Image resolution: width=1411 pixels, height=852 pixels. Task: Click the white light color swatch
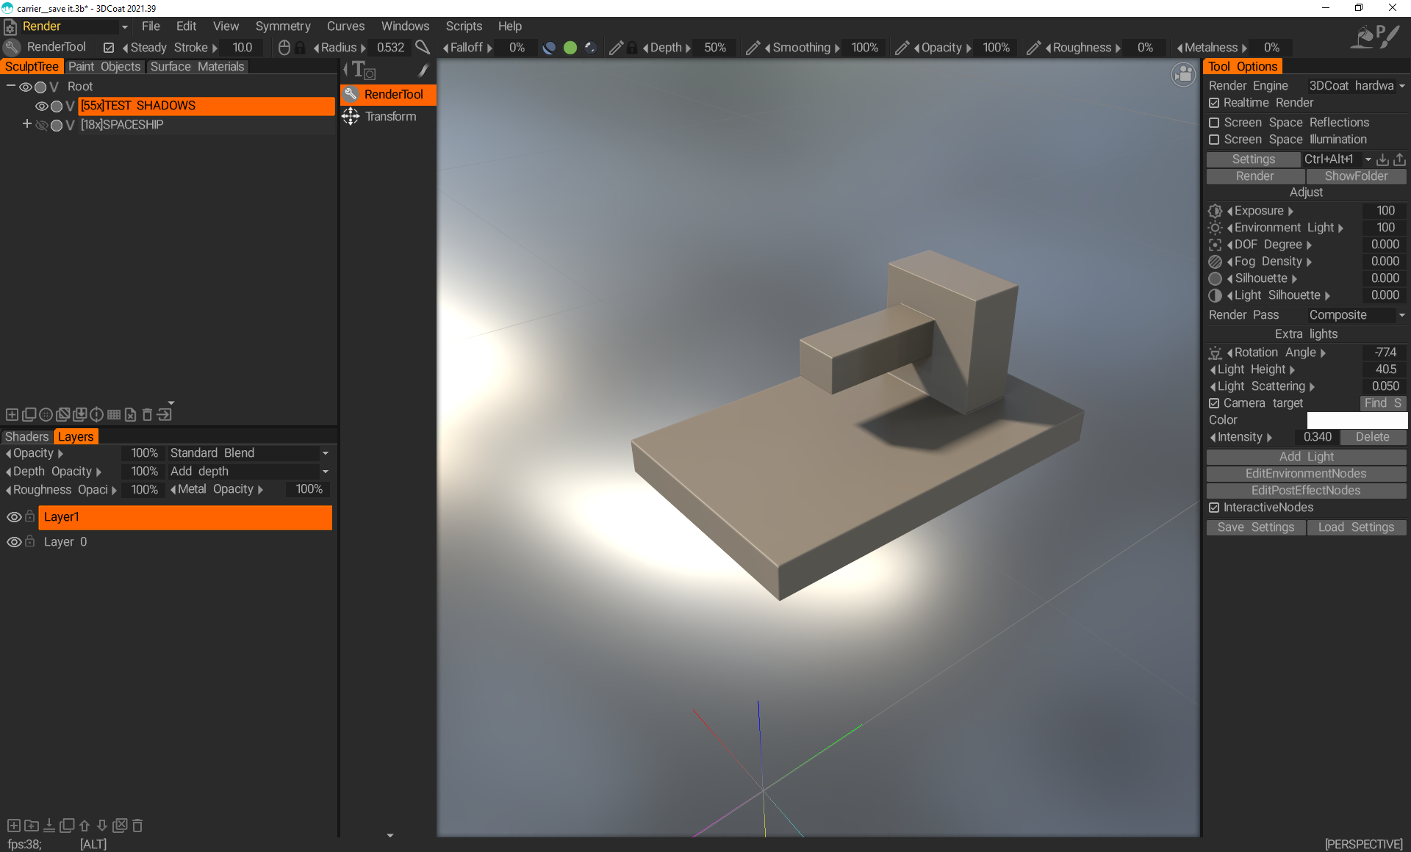[x=1357, y=419]
